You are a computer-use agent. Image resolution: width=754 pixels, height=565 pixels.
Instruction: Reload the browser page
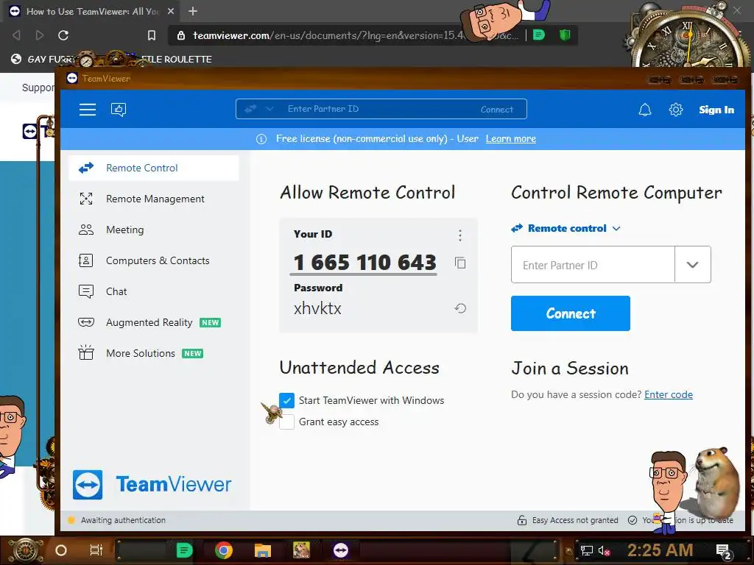coord(63,35)
